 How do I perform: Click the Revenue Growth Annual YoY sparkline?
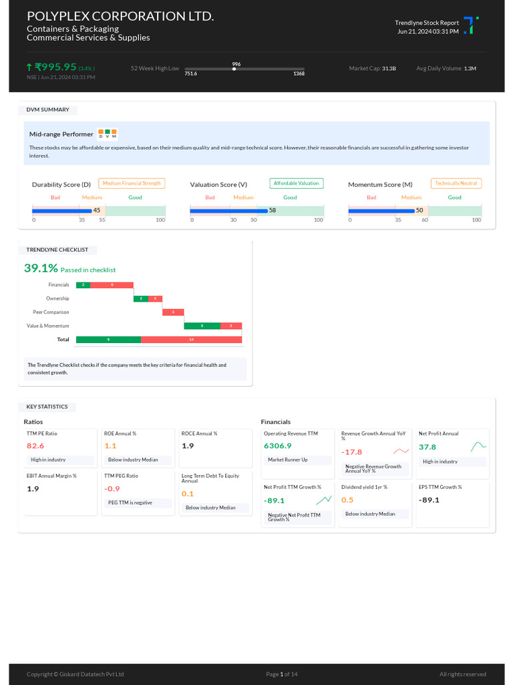[x=401, y=452]
